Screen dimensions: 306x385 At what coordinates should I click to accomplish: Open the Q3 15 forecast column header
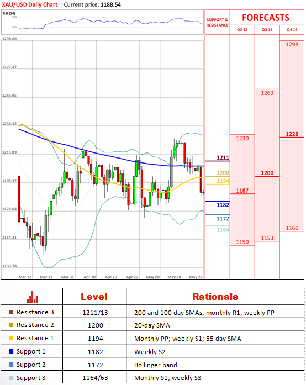click(267, 30)
